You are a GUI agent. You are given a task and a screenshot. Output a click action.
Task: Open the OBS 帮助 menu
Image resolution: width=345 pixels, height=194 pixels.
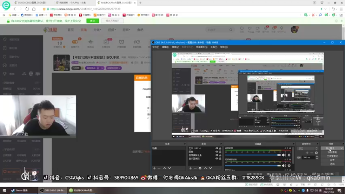(224, 47)
